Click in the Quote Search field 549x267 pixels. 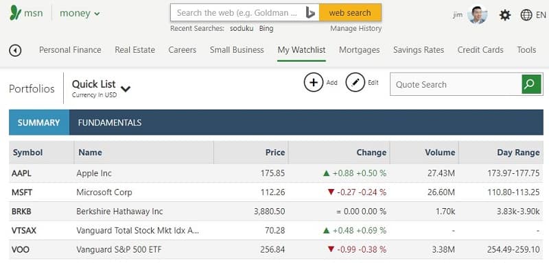click(x=456, y=84)
